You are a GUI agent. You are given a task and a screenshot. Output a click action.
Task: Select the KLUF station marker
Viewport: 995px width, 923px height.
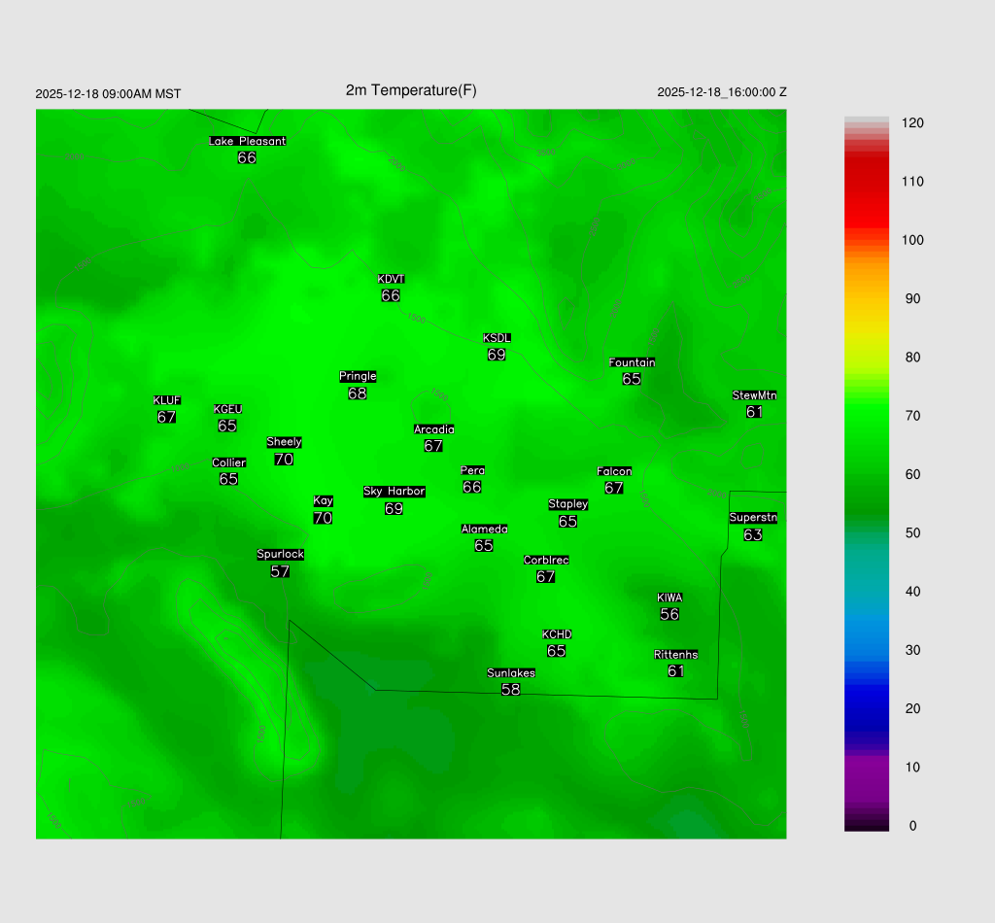coord(167,409)
